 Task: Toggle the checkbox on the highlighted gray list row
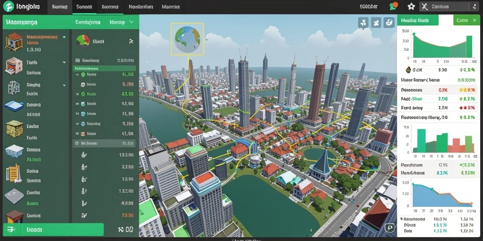tap(77, 143)
